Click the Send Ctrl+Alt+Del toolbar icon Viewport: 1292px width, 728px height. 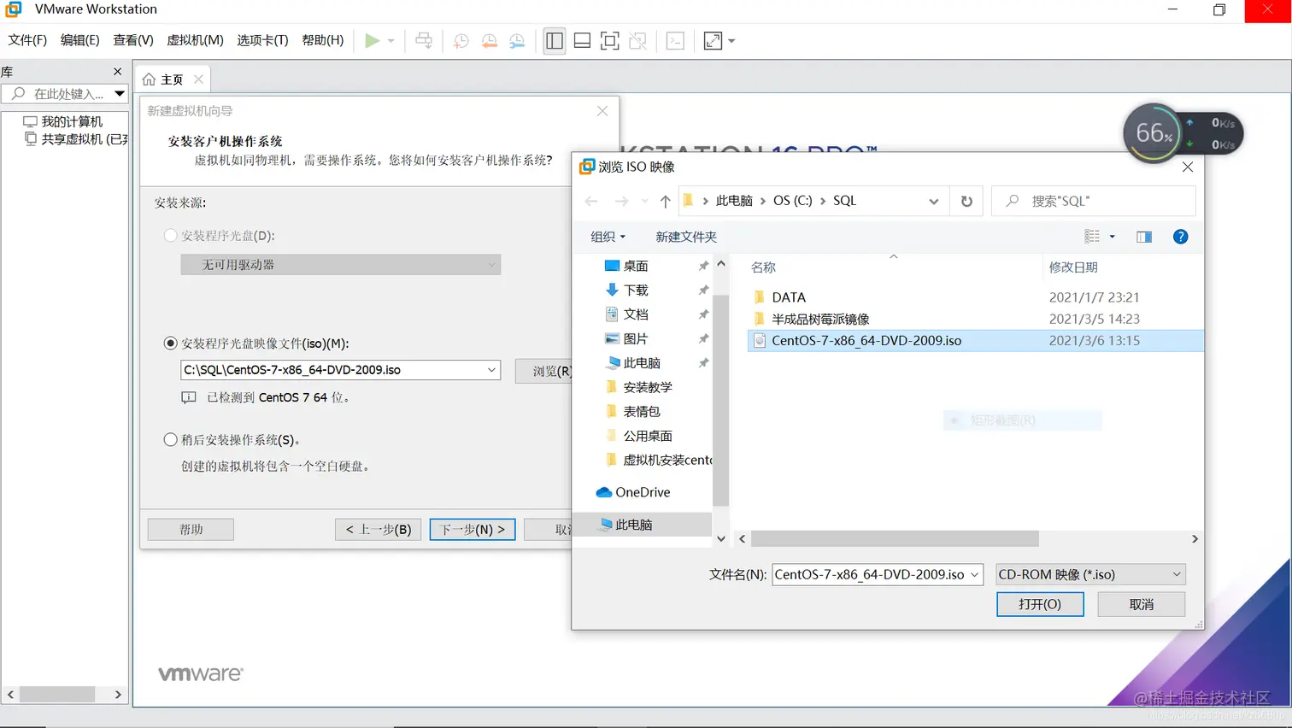pyautogui.click(x=424, y=40)
